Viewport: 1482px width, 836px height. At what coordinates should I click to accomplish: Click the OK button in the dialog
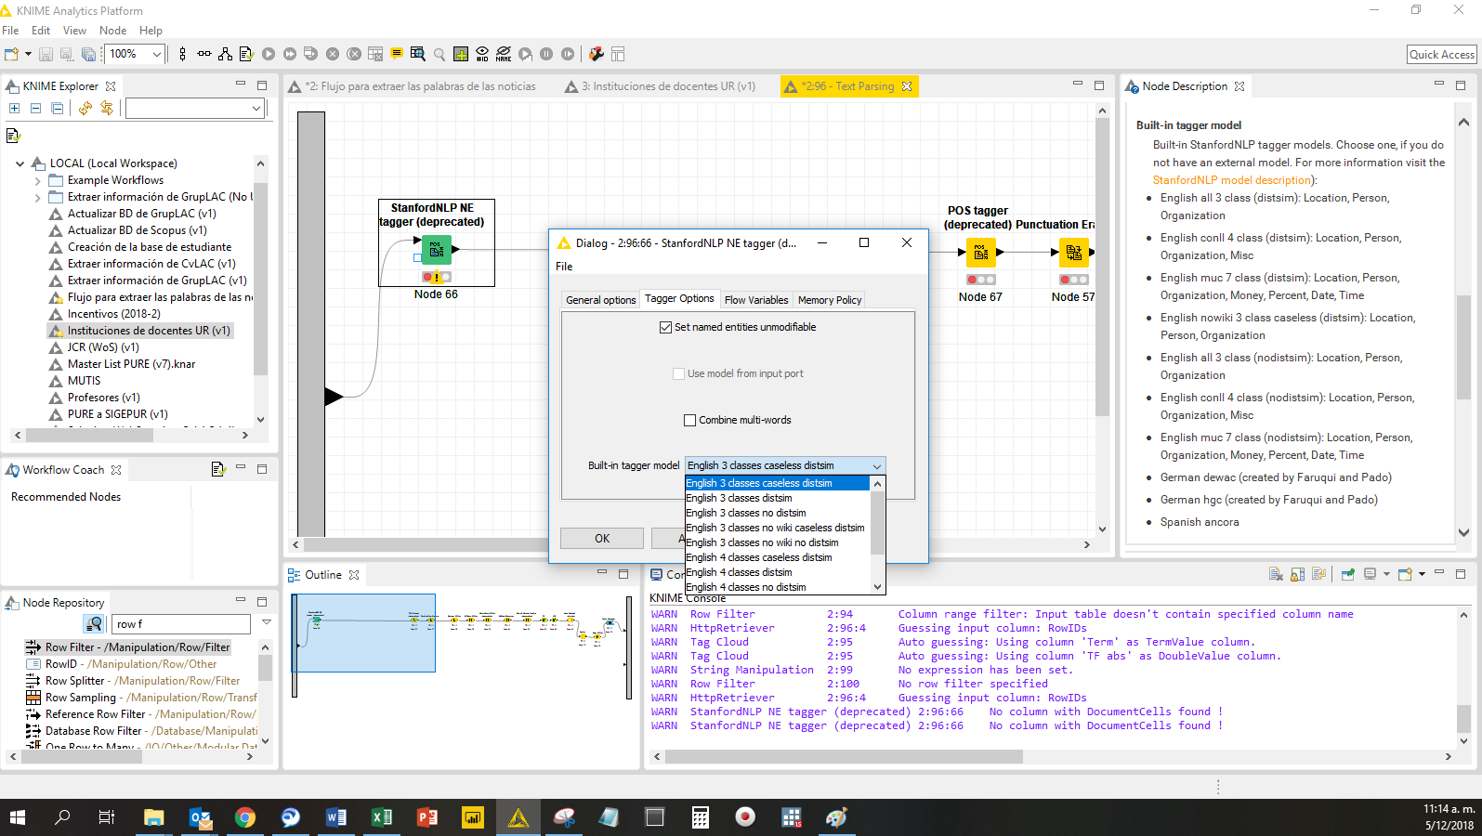click(602, 539)
